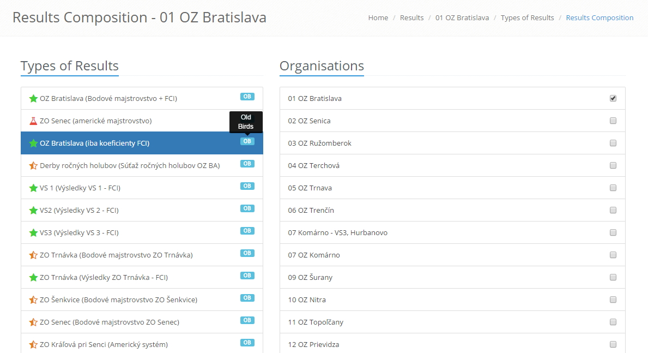Screen dimensions: 648x353
Task: Click OB badge on first OZ Bratislava row
Action: click(247, 97)
